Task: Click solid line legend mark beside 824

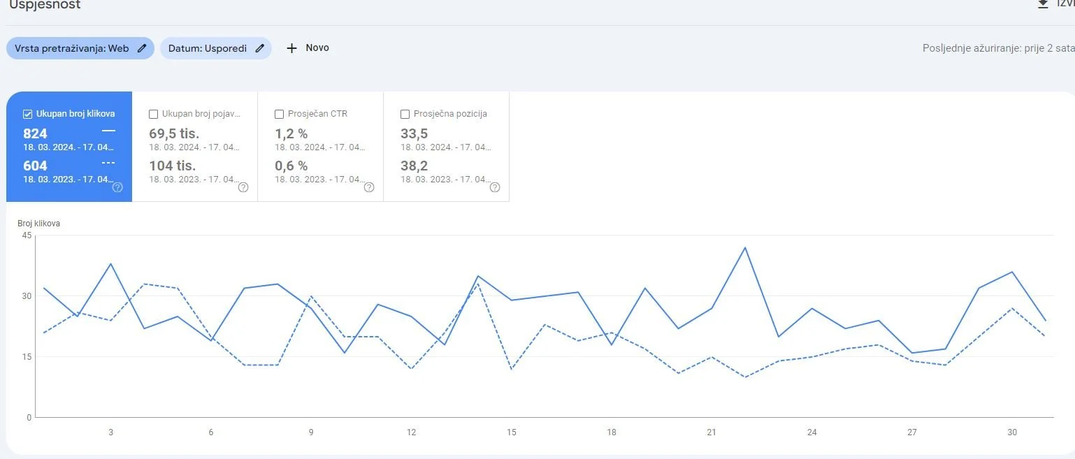Action: tap(108, 131)
